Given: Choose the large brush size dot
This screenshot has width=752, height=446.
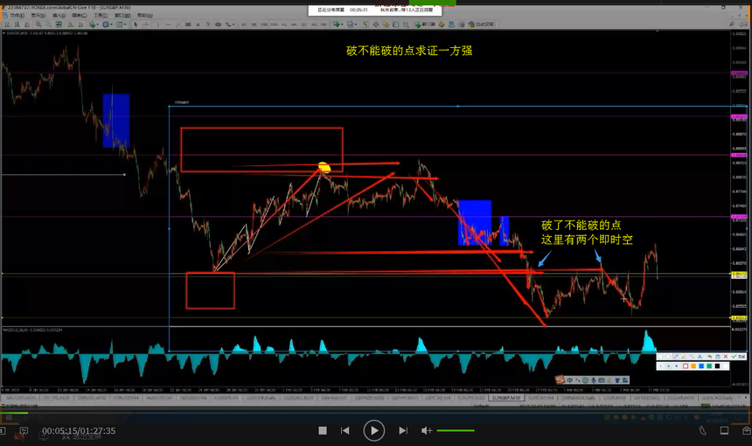Looking at the screenshot, I should pos(676,366).
